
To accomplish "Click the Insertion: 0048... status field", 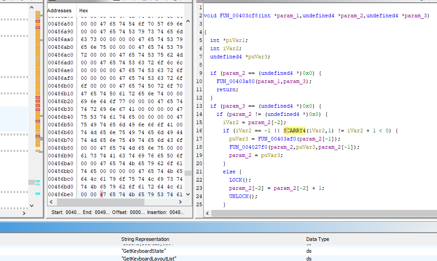I will tap(166, 212).
